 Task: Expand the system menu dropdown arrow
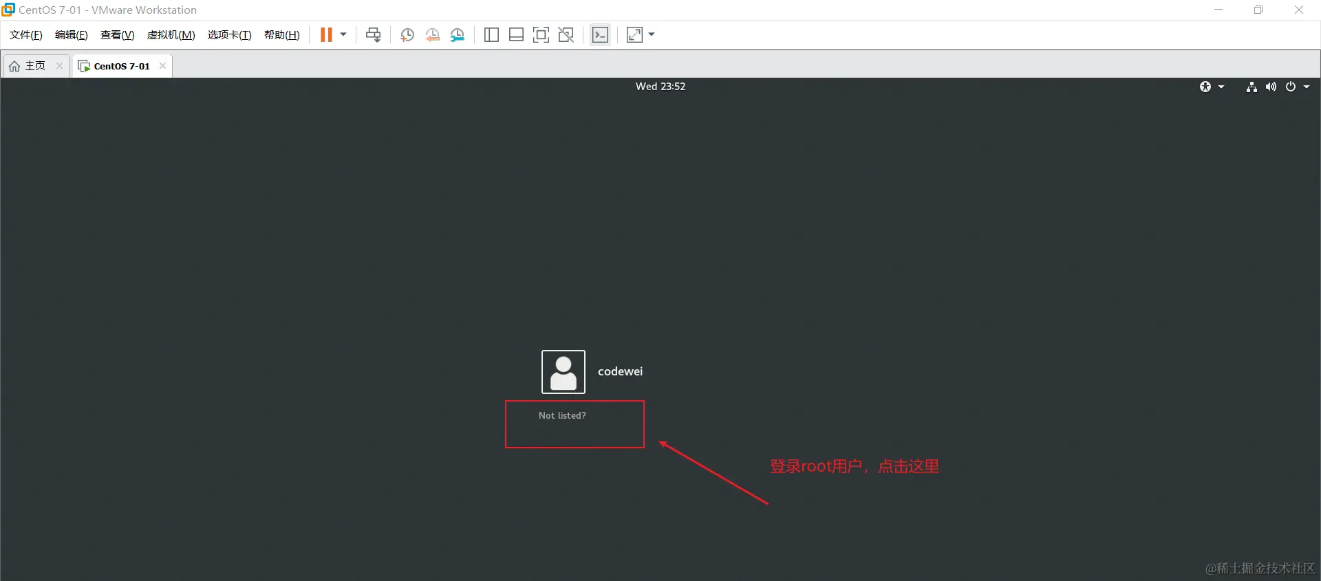click(x=1307, y=87)
